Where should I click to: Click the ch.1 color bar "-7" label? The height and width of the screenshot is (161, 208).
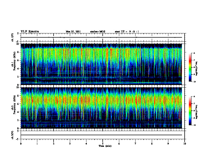194,60
